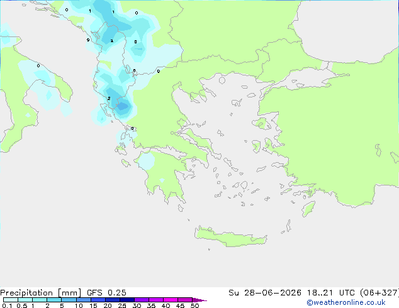Choose the 10–15 mm legend swatch
The width and height of the screenshot is (399, 308).
pyautogui.click(x=83, y=300)
